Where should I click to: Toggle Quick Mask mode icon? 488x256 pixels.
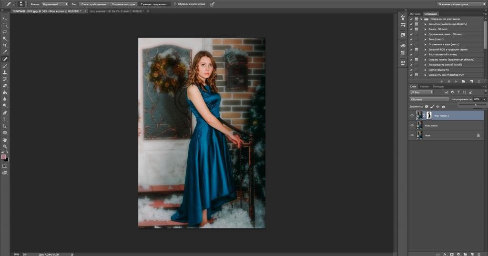[x=5, y=166]
